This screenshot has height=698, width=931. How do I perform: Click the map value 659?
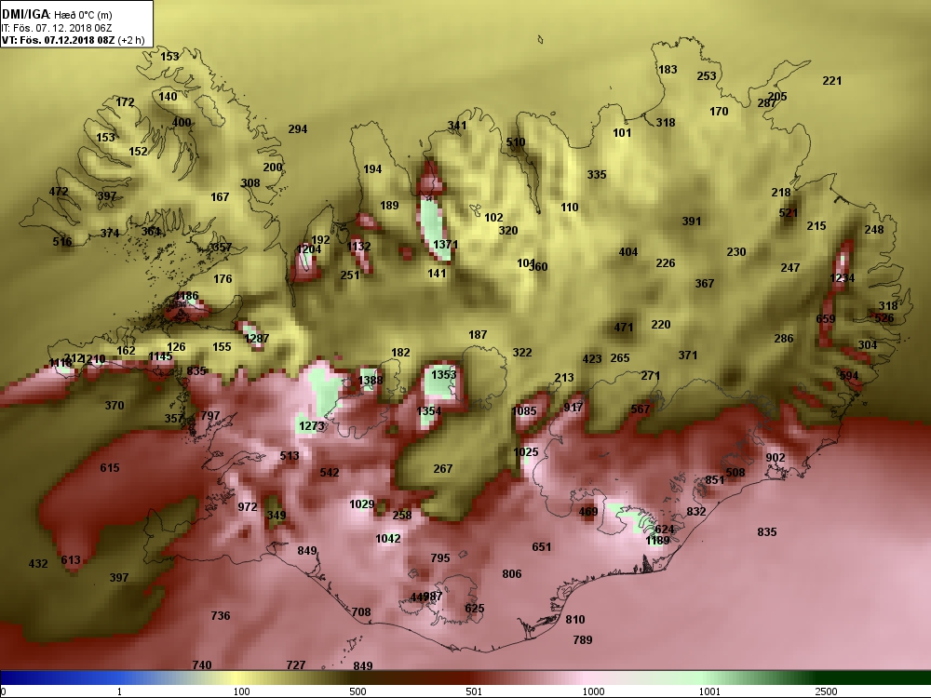point(825,318)
